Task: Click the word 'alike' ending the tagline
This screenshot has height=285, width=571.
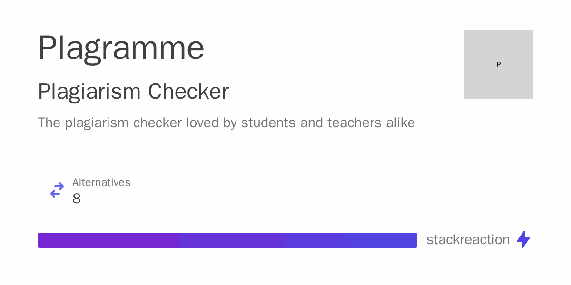Action: point(401,123)
